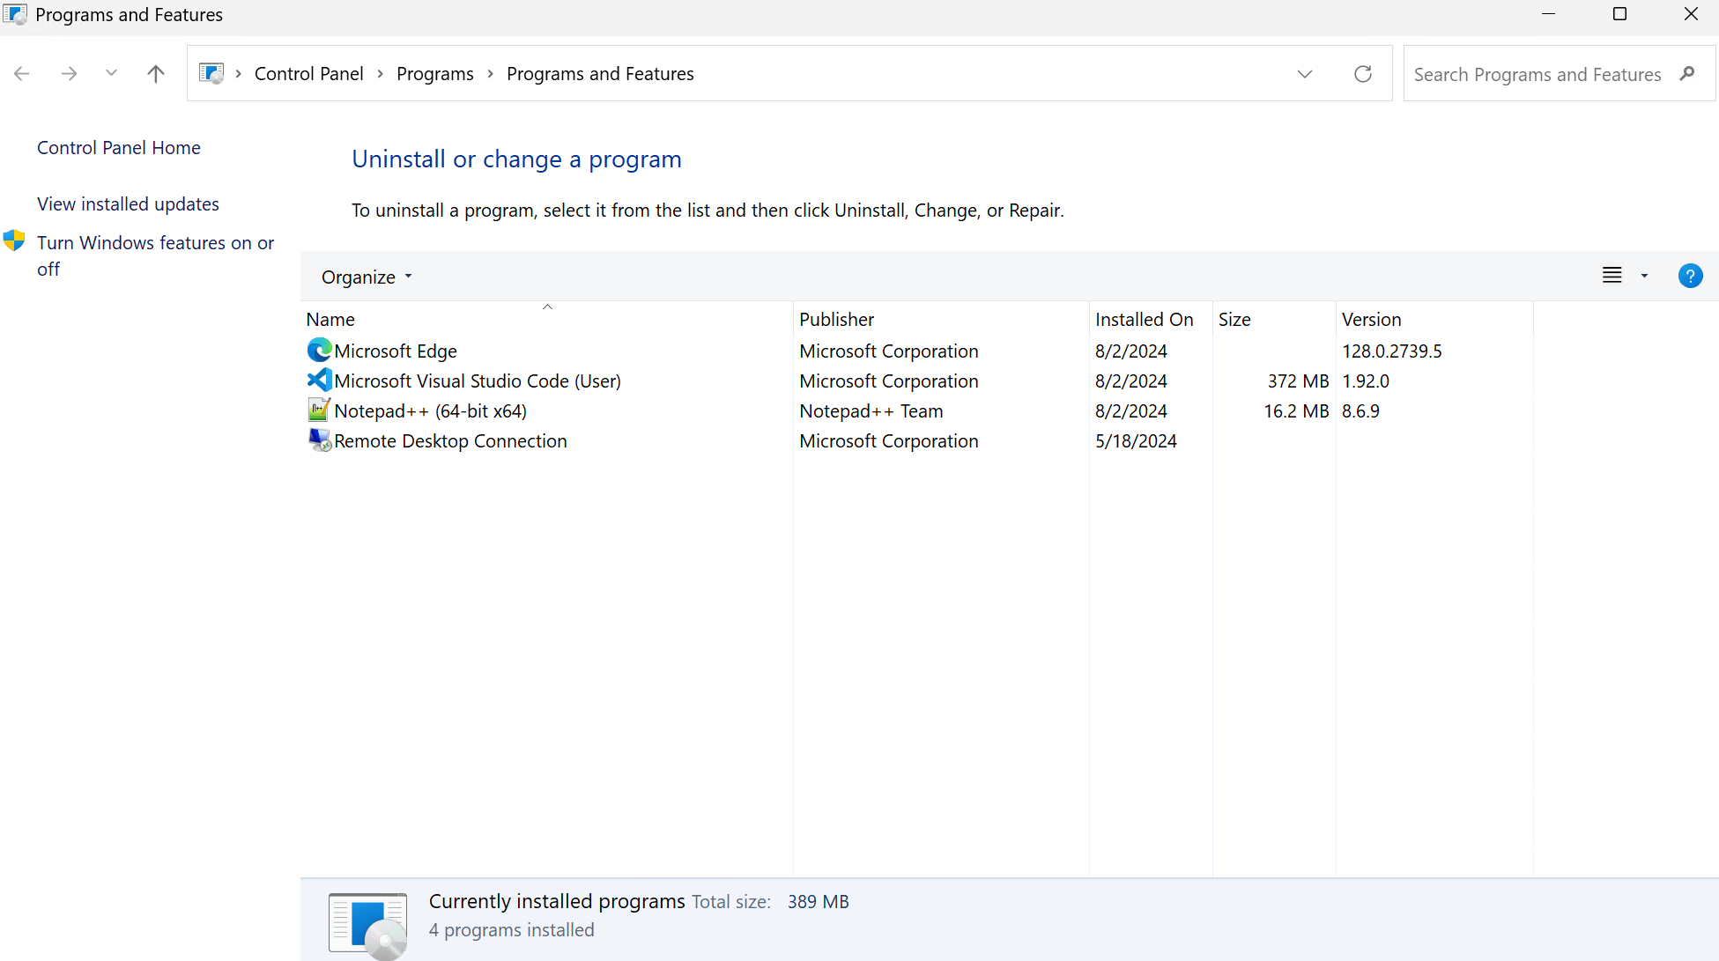Expand the chevron before Control Panel breadcrumb
This screenshot has width=1719, height=961.
pyautogui.click(x=239, y=74)
